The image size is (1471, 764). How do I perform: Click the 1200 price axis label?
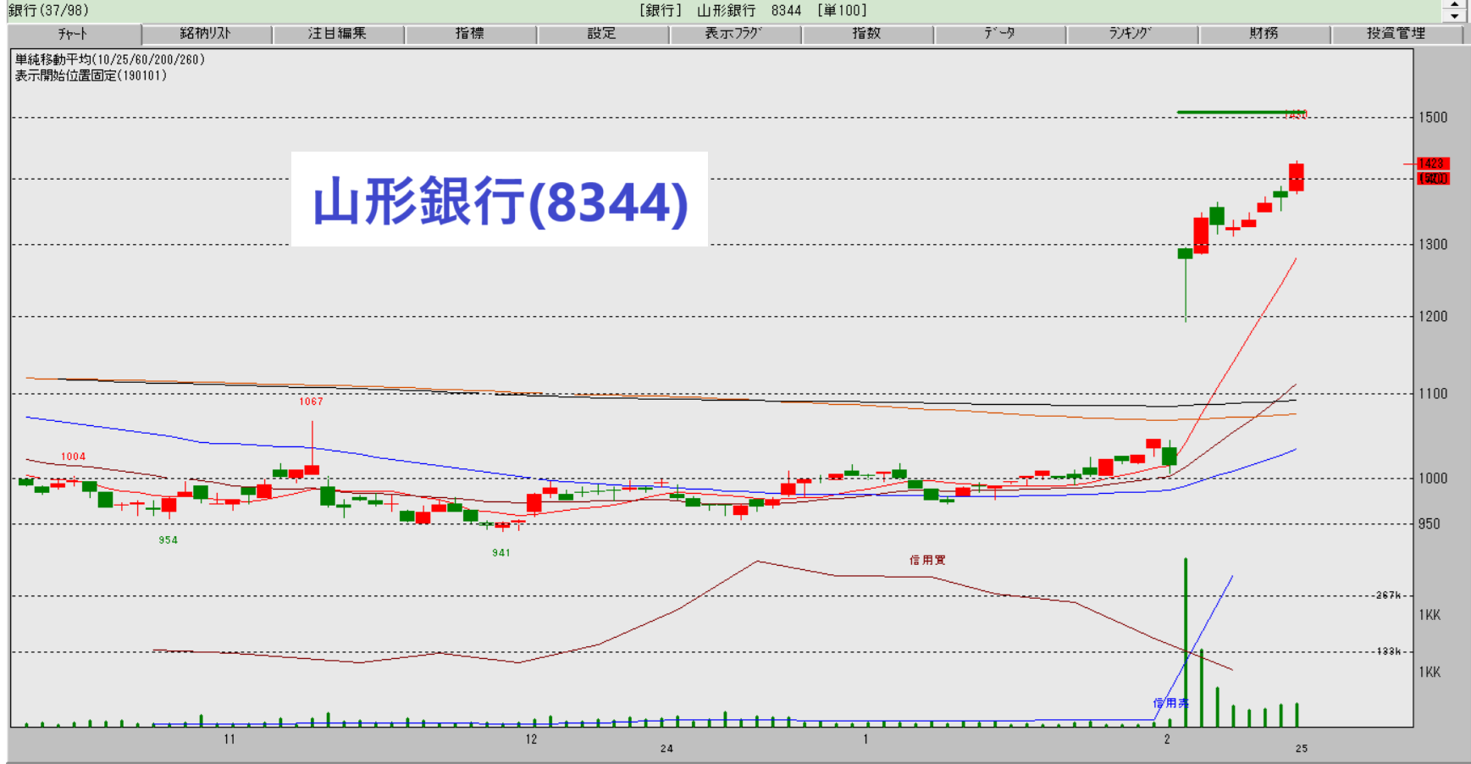click(1433, 317)
